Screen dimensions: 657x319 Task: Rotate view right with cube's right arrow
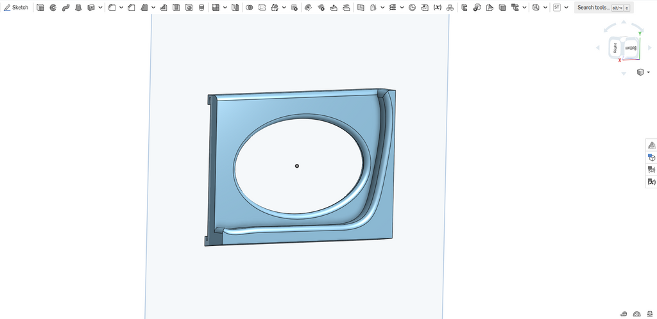click(650, 48)
